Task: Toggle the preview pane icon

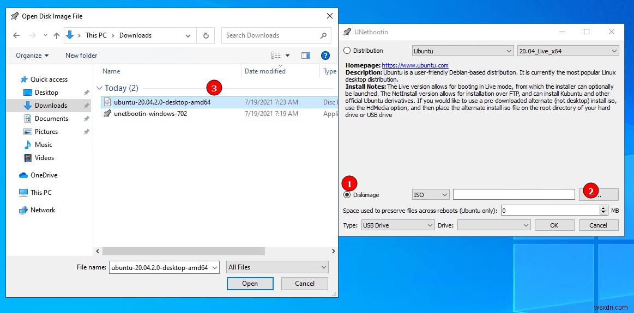Action: pos(306,56)
